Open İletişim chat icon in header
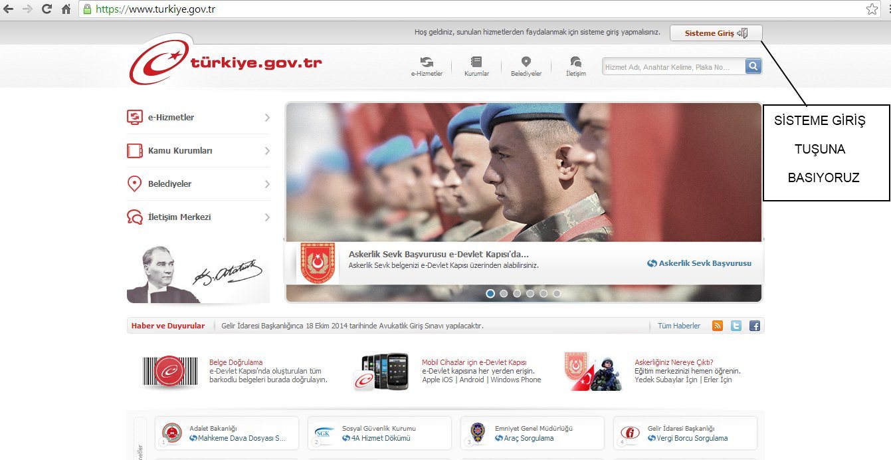The image size is (891, 460). (x=575, y=62)
